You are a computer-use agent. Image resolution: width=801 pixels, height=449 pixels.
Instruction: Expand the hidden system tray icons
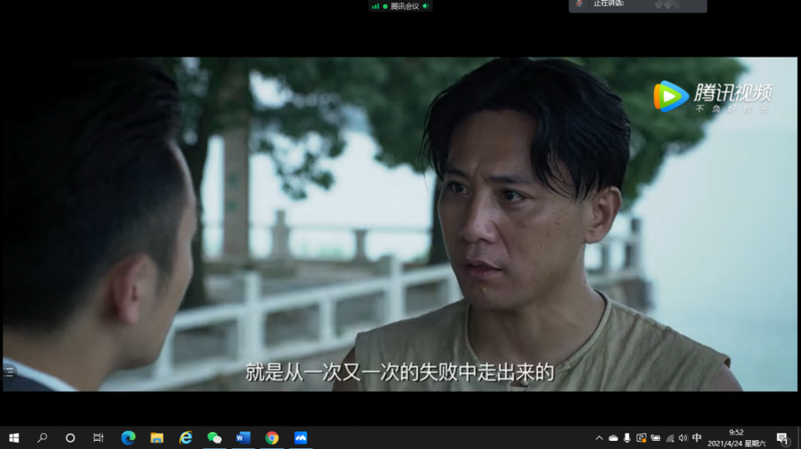coord(599,438)
